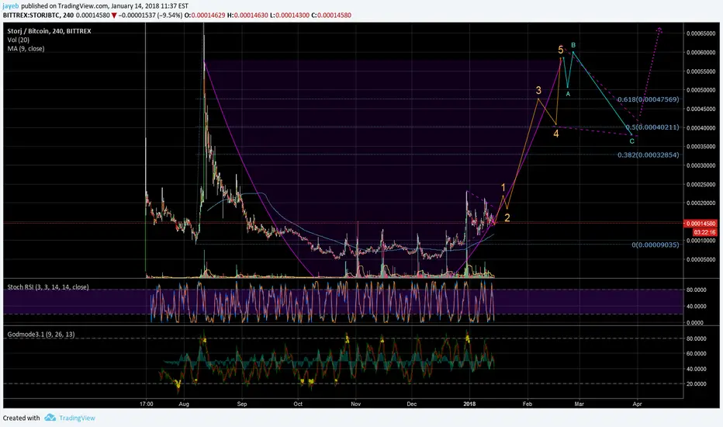723x427 pixels.
Task: Click the Stoch RSI 40.0000 axis label
Action: [697, 306]
